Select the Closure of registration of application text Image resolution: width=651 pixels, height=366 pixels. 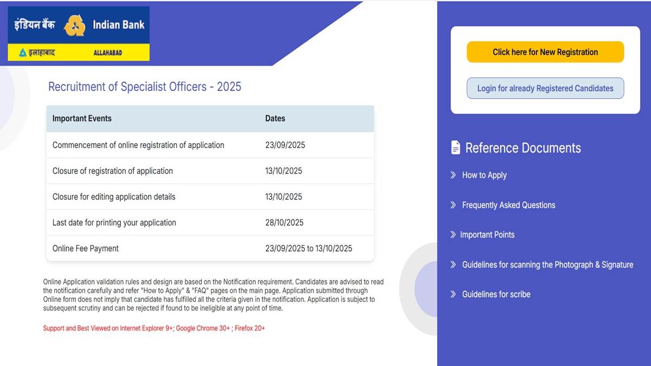coord(113,171)
